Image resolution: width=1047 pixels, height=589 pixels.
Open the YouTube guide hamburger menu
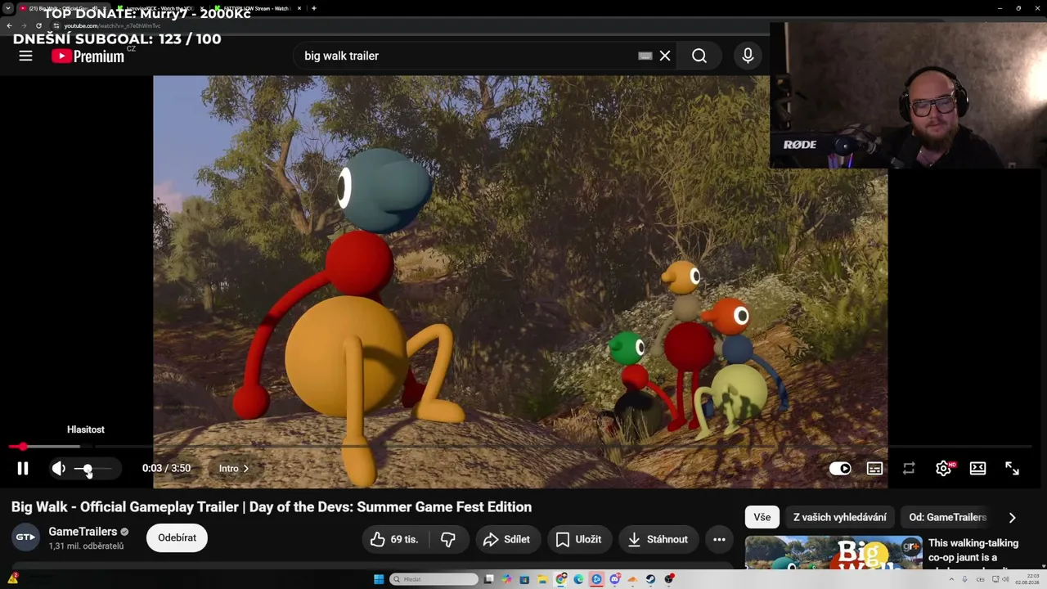pyautogui.click(x=25, y=56)
